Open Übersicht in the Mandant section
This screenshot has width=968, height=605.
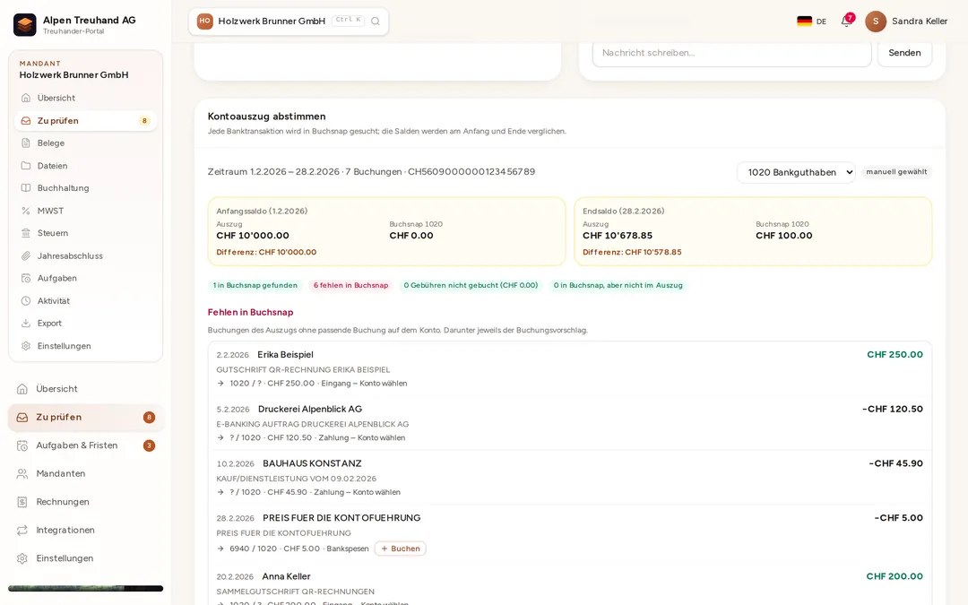pos(86,98)
